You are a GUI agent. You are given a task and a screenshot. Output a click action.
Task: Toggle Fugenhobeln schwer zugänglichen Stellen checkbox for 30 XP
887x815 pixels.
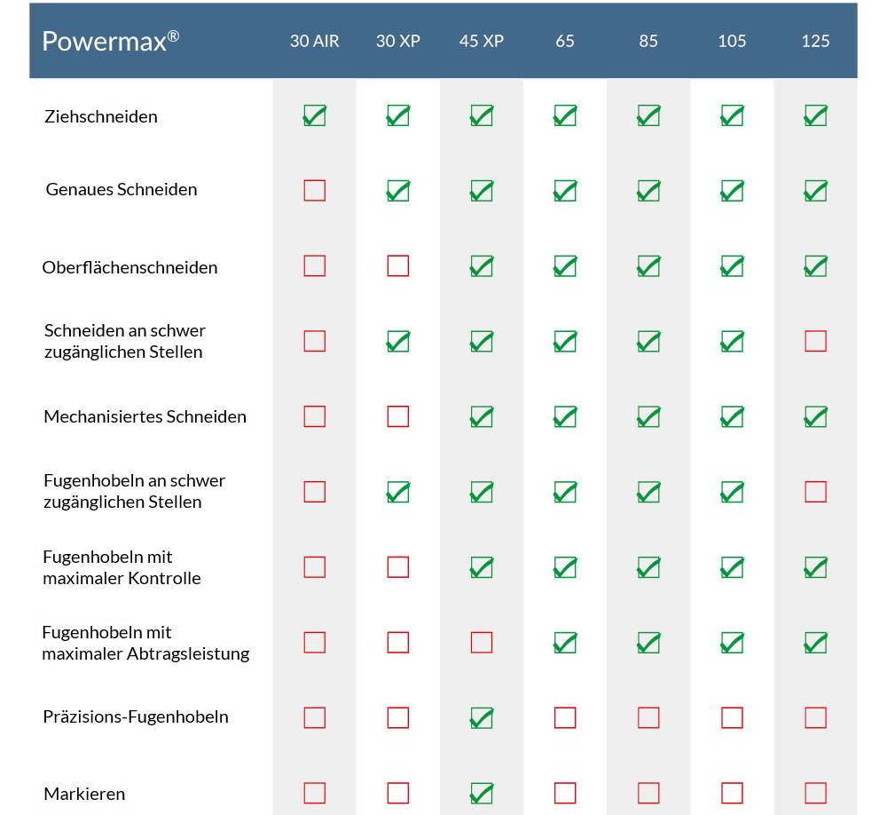[398, 492]
